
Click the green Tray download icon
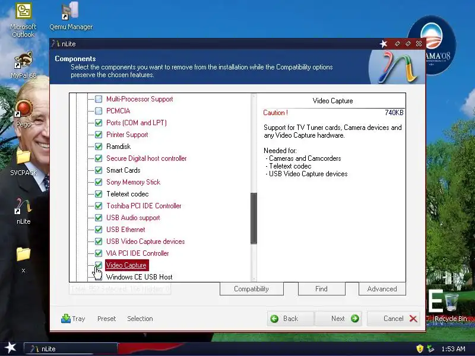(x=66, y=319)
